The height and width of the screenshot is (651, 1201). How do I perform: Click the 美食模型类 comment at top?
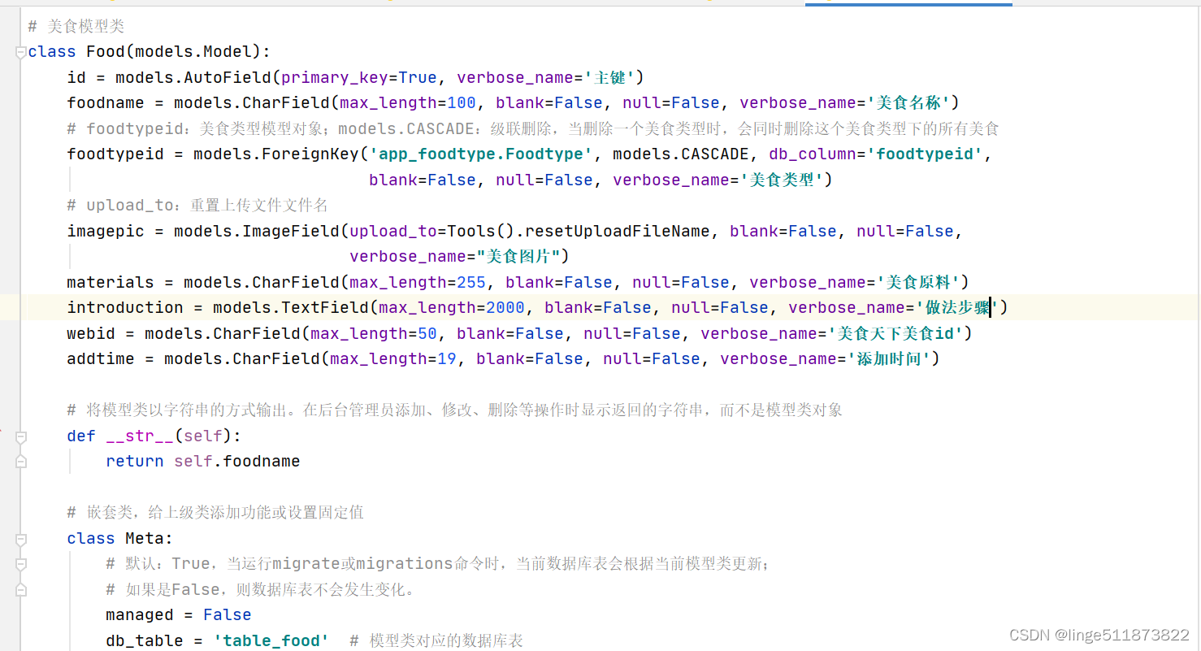[76, 27]
